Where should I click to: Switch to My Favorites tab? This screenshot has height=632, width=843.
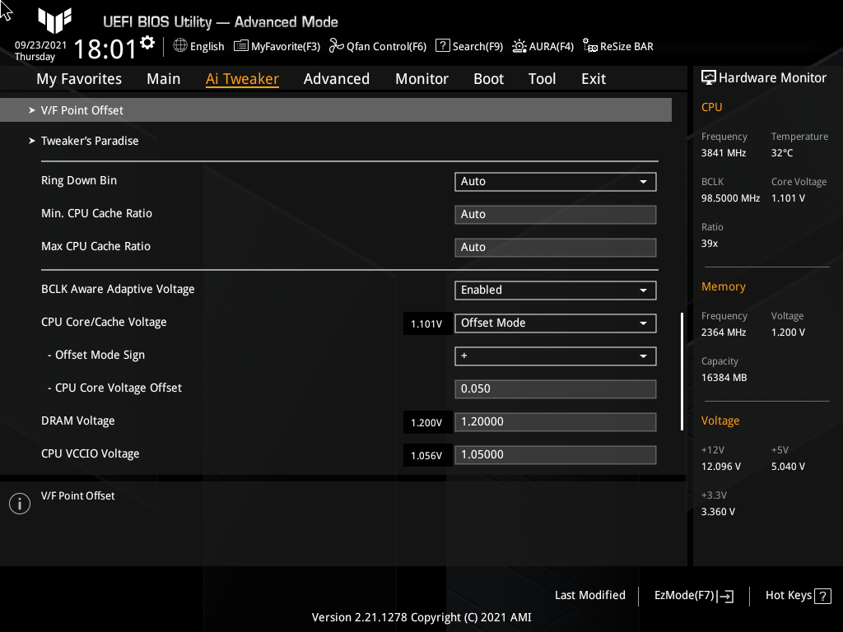coord(79,79)
